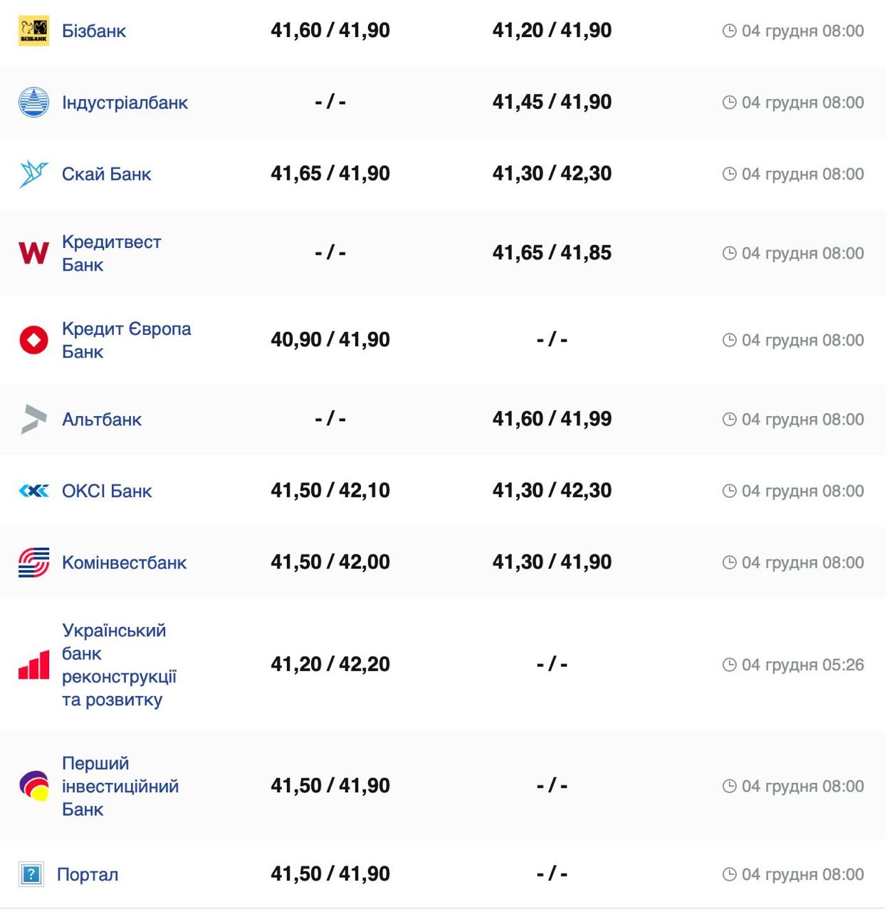Click the clock icon in ОКСІ Банк row
Image resolution: width=890 pixels, height=912 pixels.
point(729,491)
